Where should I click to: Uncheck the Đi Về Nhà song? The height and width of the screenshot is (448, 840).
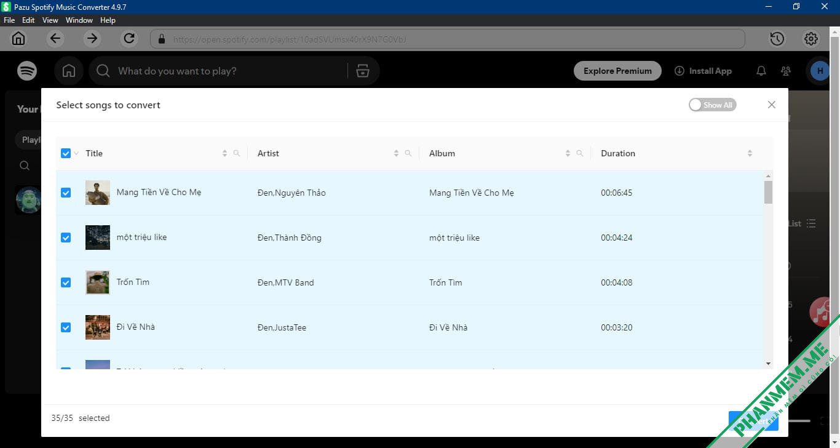click(x=66, y=327)
